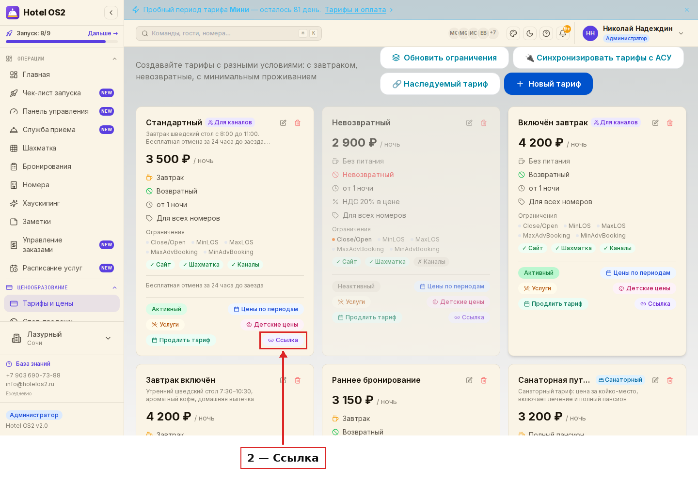Toggle Сайт channel on Стандартный tariff
This screenshot has height=480, width=698.
pos(160,265)
